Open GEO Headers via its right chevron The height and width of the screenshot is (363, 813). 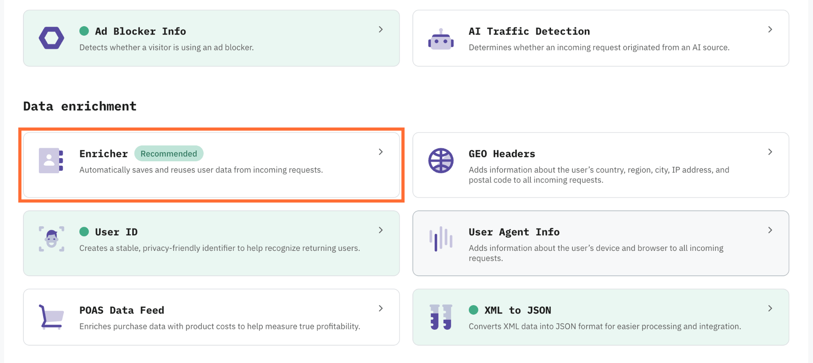pos(770,152)
